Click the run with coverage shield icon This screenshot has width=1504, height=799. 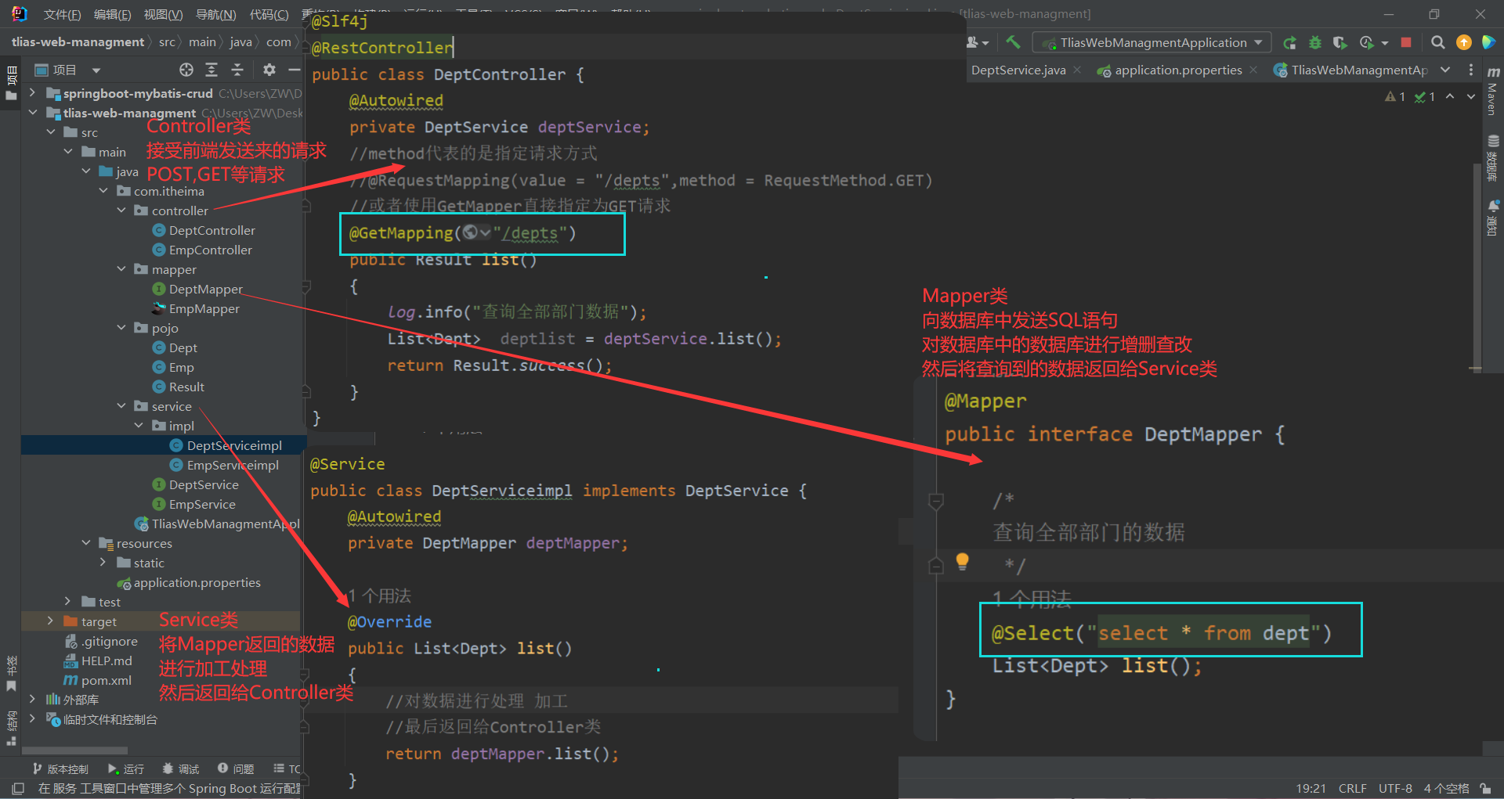pyautogui.click(x=1340, y=42)
